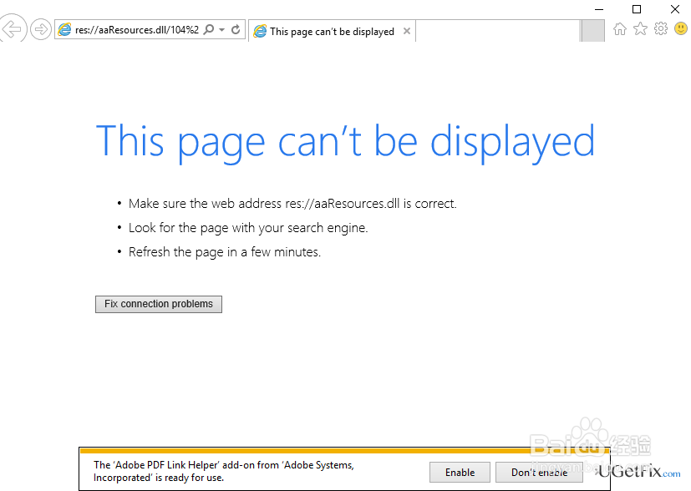Open the Tools gear menu
The width and height of the screenshot is (691, 491).
tap(661, 29)
